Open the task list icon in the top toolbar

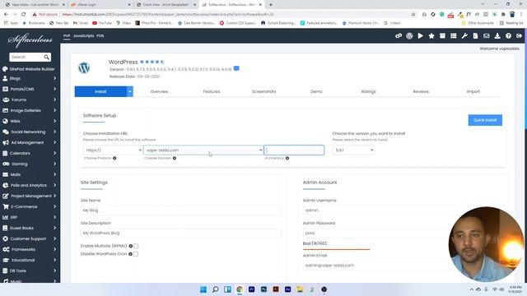coord(454,35)
